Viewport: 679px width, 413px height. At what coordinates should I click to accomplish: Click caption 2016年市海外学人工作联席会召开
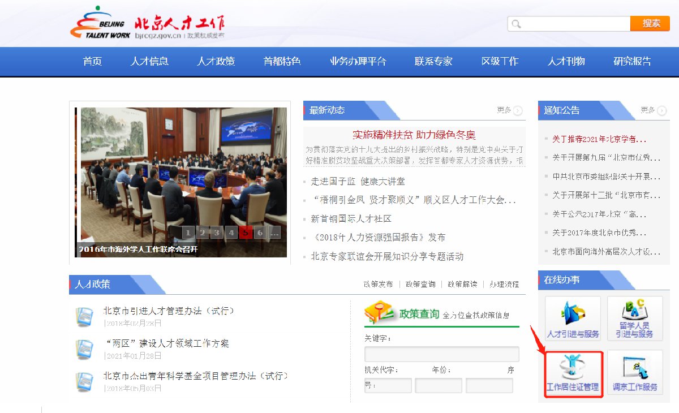pos(138,249)
